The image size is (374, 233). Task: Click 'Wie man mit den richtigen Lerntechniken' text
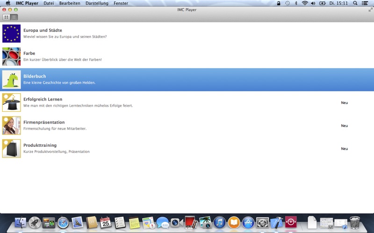pos(78,106)
